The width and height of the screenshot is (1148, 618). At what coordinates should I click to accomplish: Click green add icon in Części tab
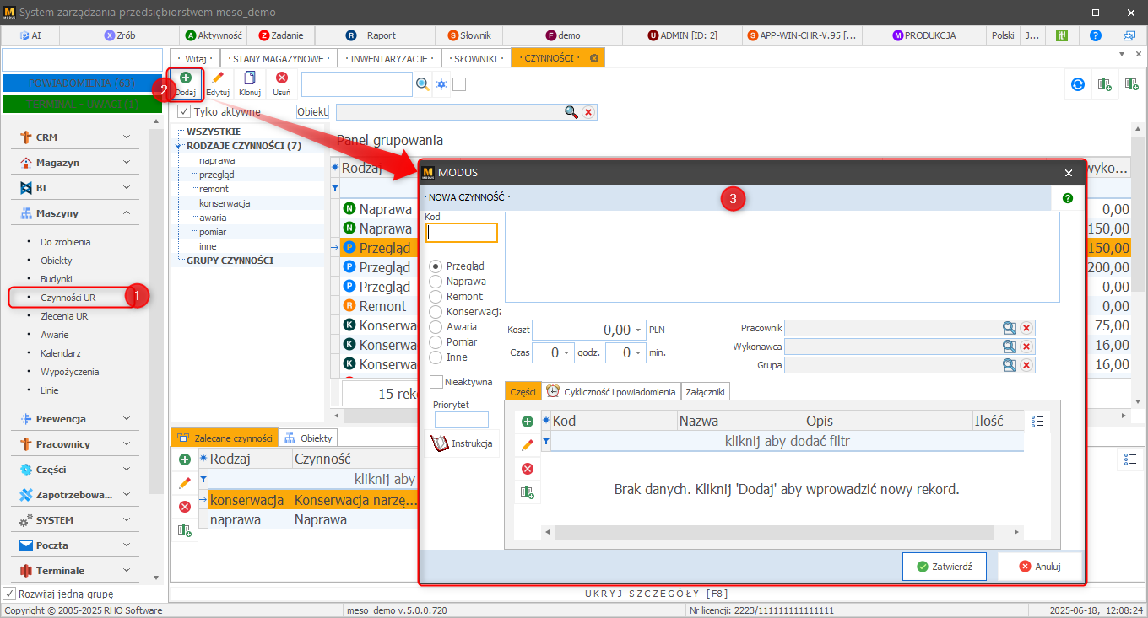pyautogui.click(x=528, y=422)
